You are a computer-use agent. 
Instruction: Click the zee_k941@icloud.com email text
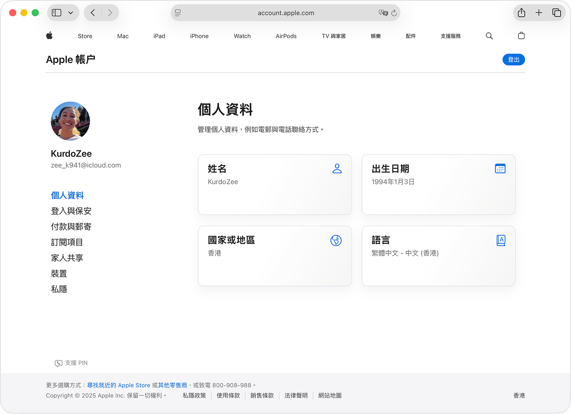click(x=86, y=165)
